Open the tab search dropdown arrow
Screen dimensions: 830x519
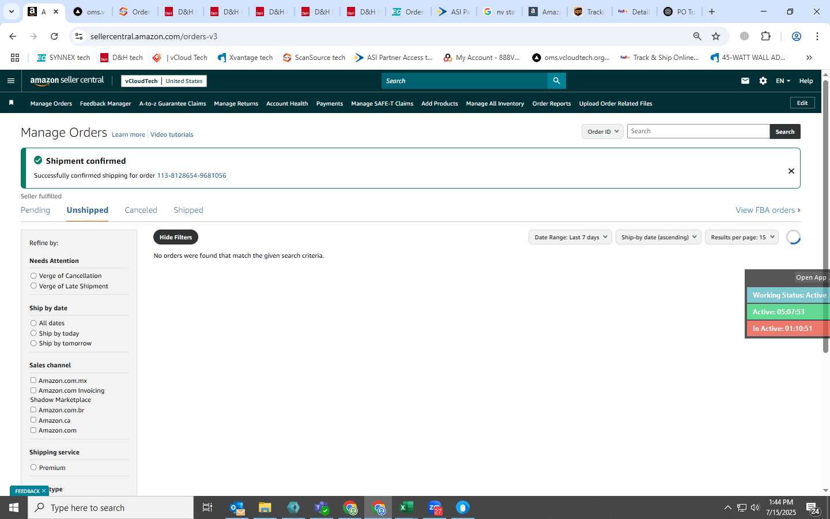pyautogui.click(x=11, y=12)
